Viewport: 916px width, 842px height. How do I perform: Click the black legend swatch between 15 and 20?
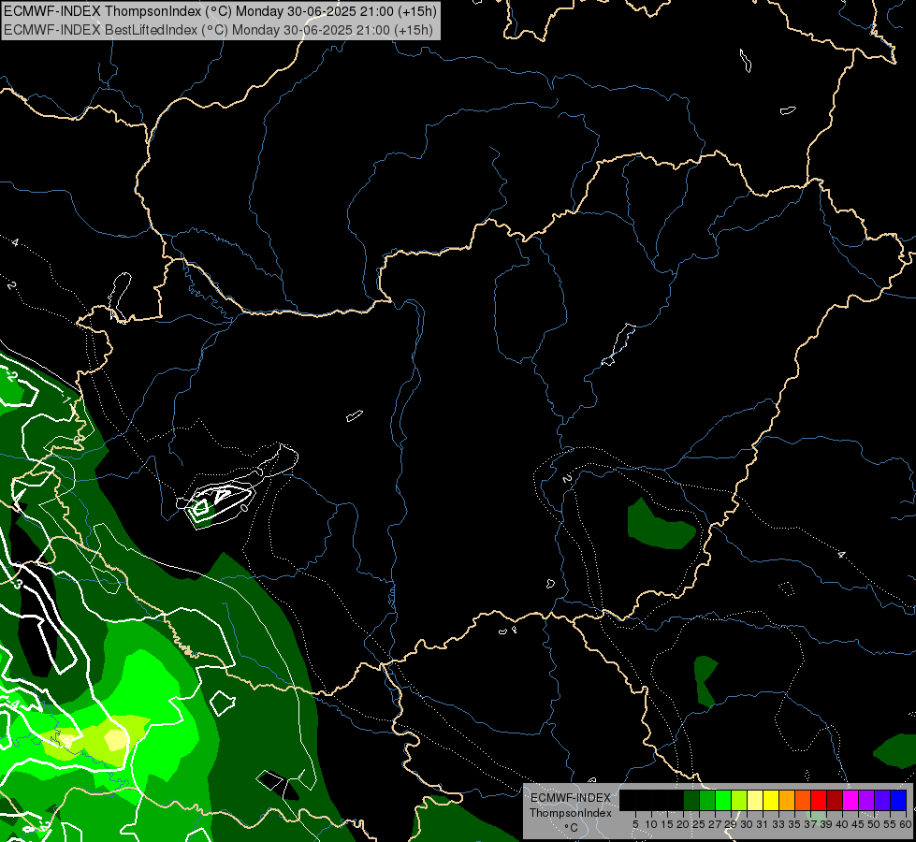click(676, 800)
